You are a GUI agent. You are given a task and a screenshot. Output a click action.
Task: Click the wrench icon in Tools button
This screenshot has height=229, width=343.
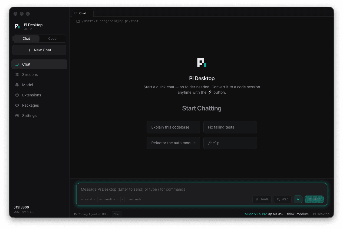coord(257,199)
